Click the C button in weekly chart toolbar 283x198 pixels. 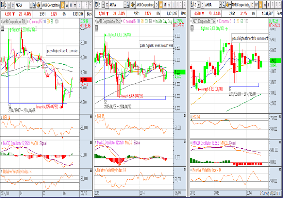(107, 5)
